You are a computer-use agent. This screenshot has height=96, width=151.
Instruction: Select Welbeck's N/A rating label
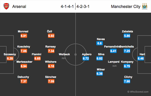point(64,58)
